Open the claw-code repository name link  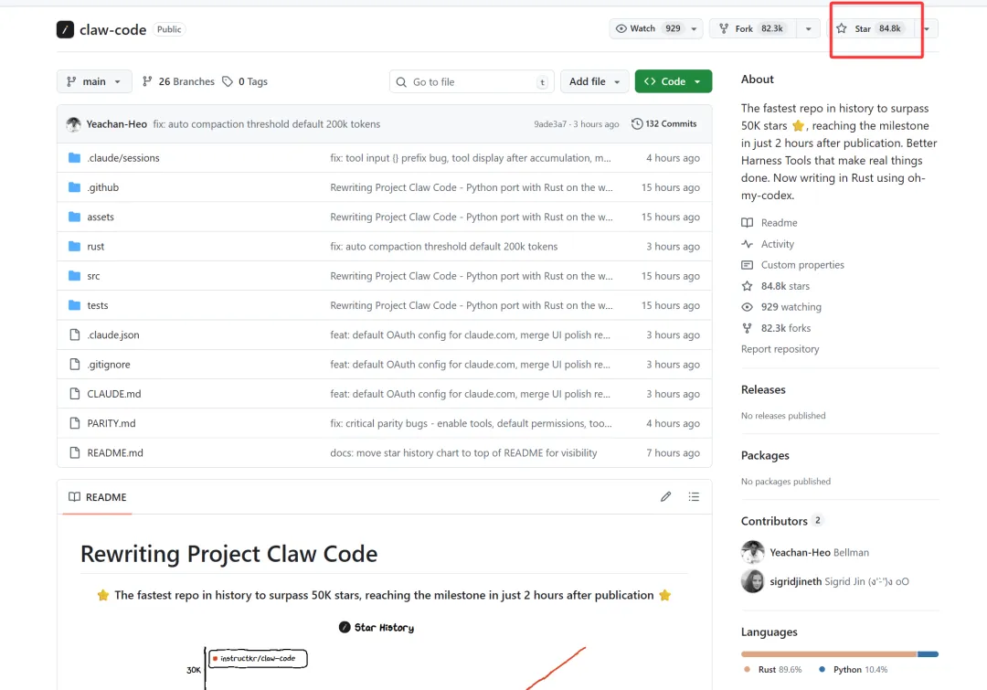[x=112, y=29]
